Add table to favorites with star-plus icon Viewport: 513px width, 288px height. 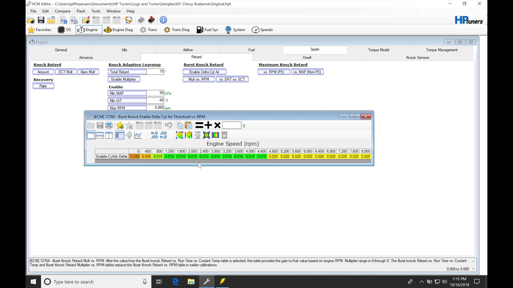coord(120,125)
